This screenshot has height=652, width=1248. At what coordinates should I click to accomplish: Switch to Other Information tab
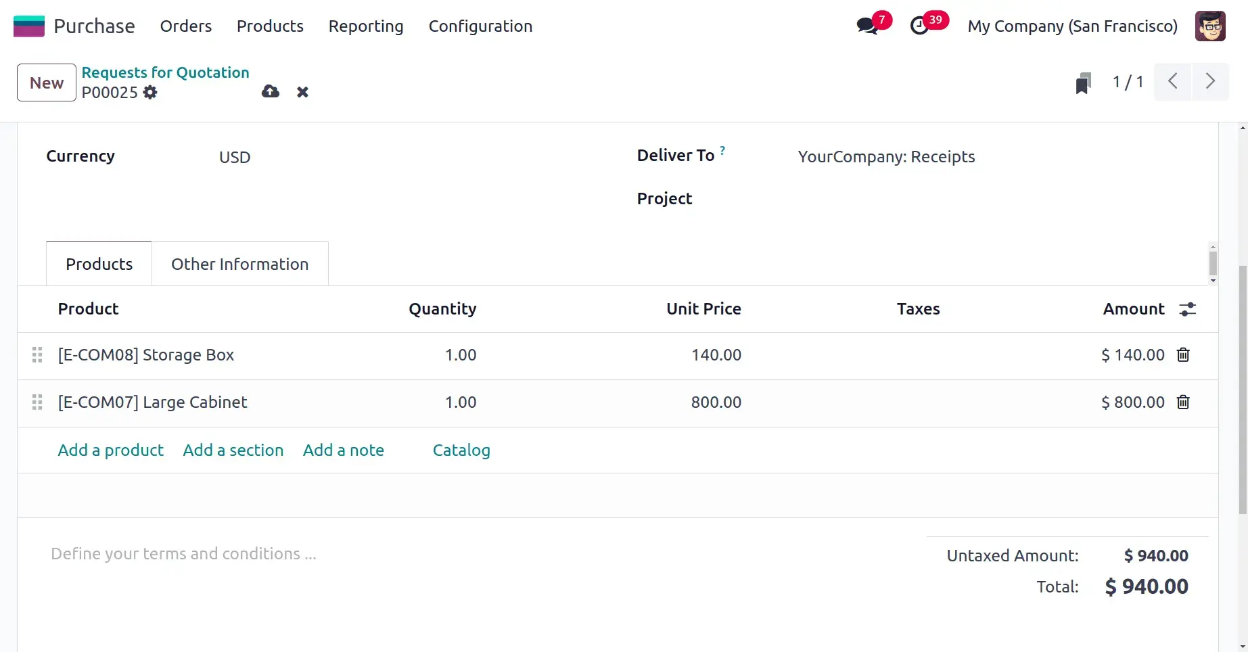point(239,264)
